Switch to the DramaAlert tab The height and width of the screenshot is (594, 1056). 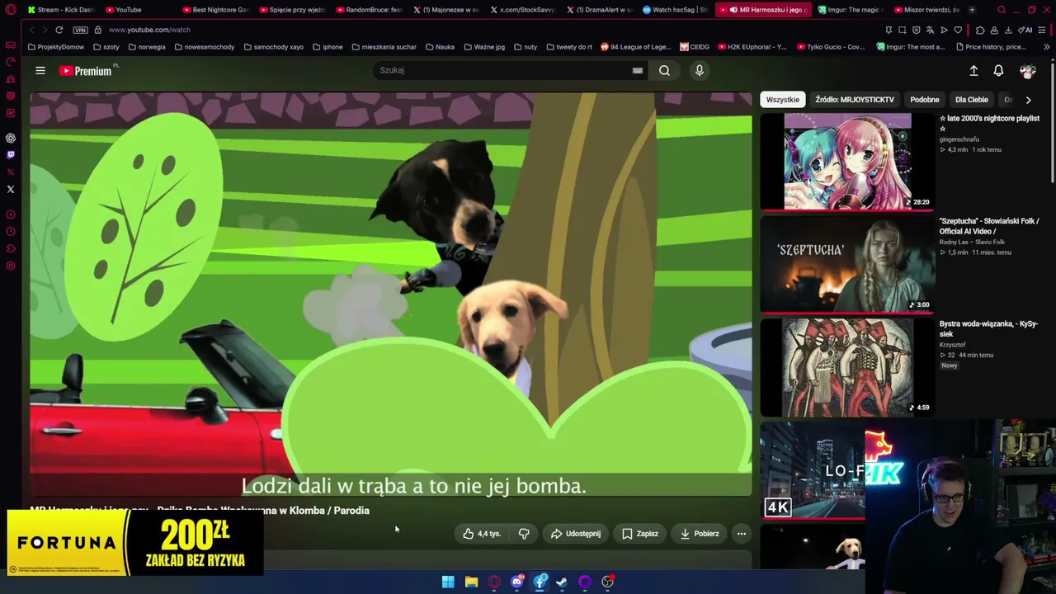pyautogui.click(x=599, y=10)
